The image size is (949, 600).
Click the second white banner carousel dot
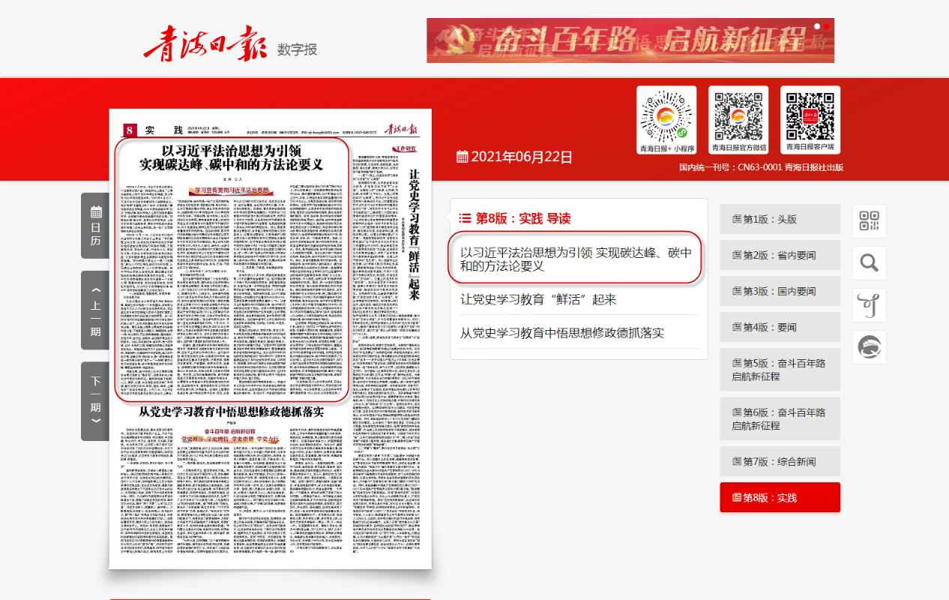[x=827, y=26]
